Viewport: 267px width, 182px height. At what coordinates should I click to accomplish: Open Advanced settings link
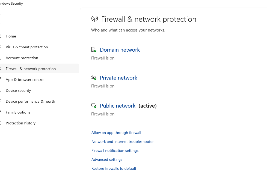tap(107, 159)
